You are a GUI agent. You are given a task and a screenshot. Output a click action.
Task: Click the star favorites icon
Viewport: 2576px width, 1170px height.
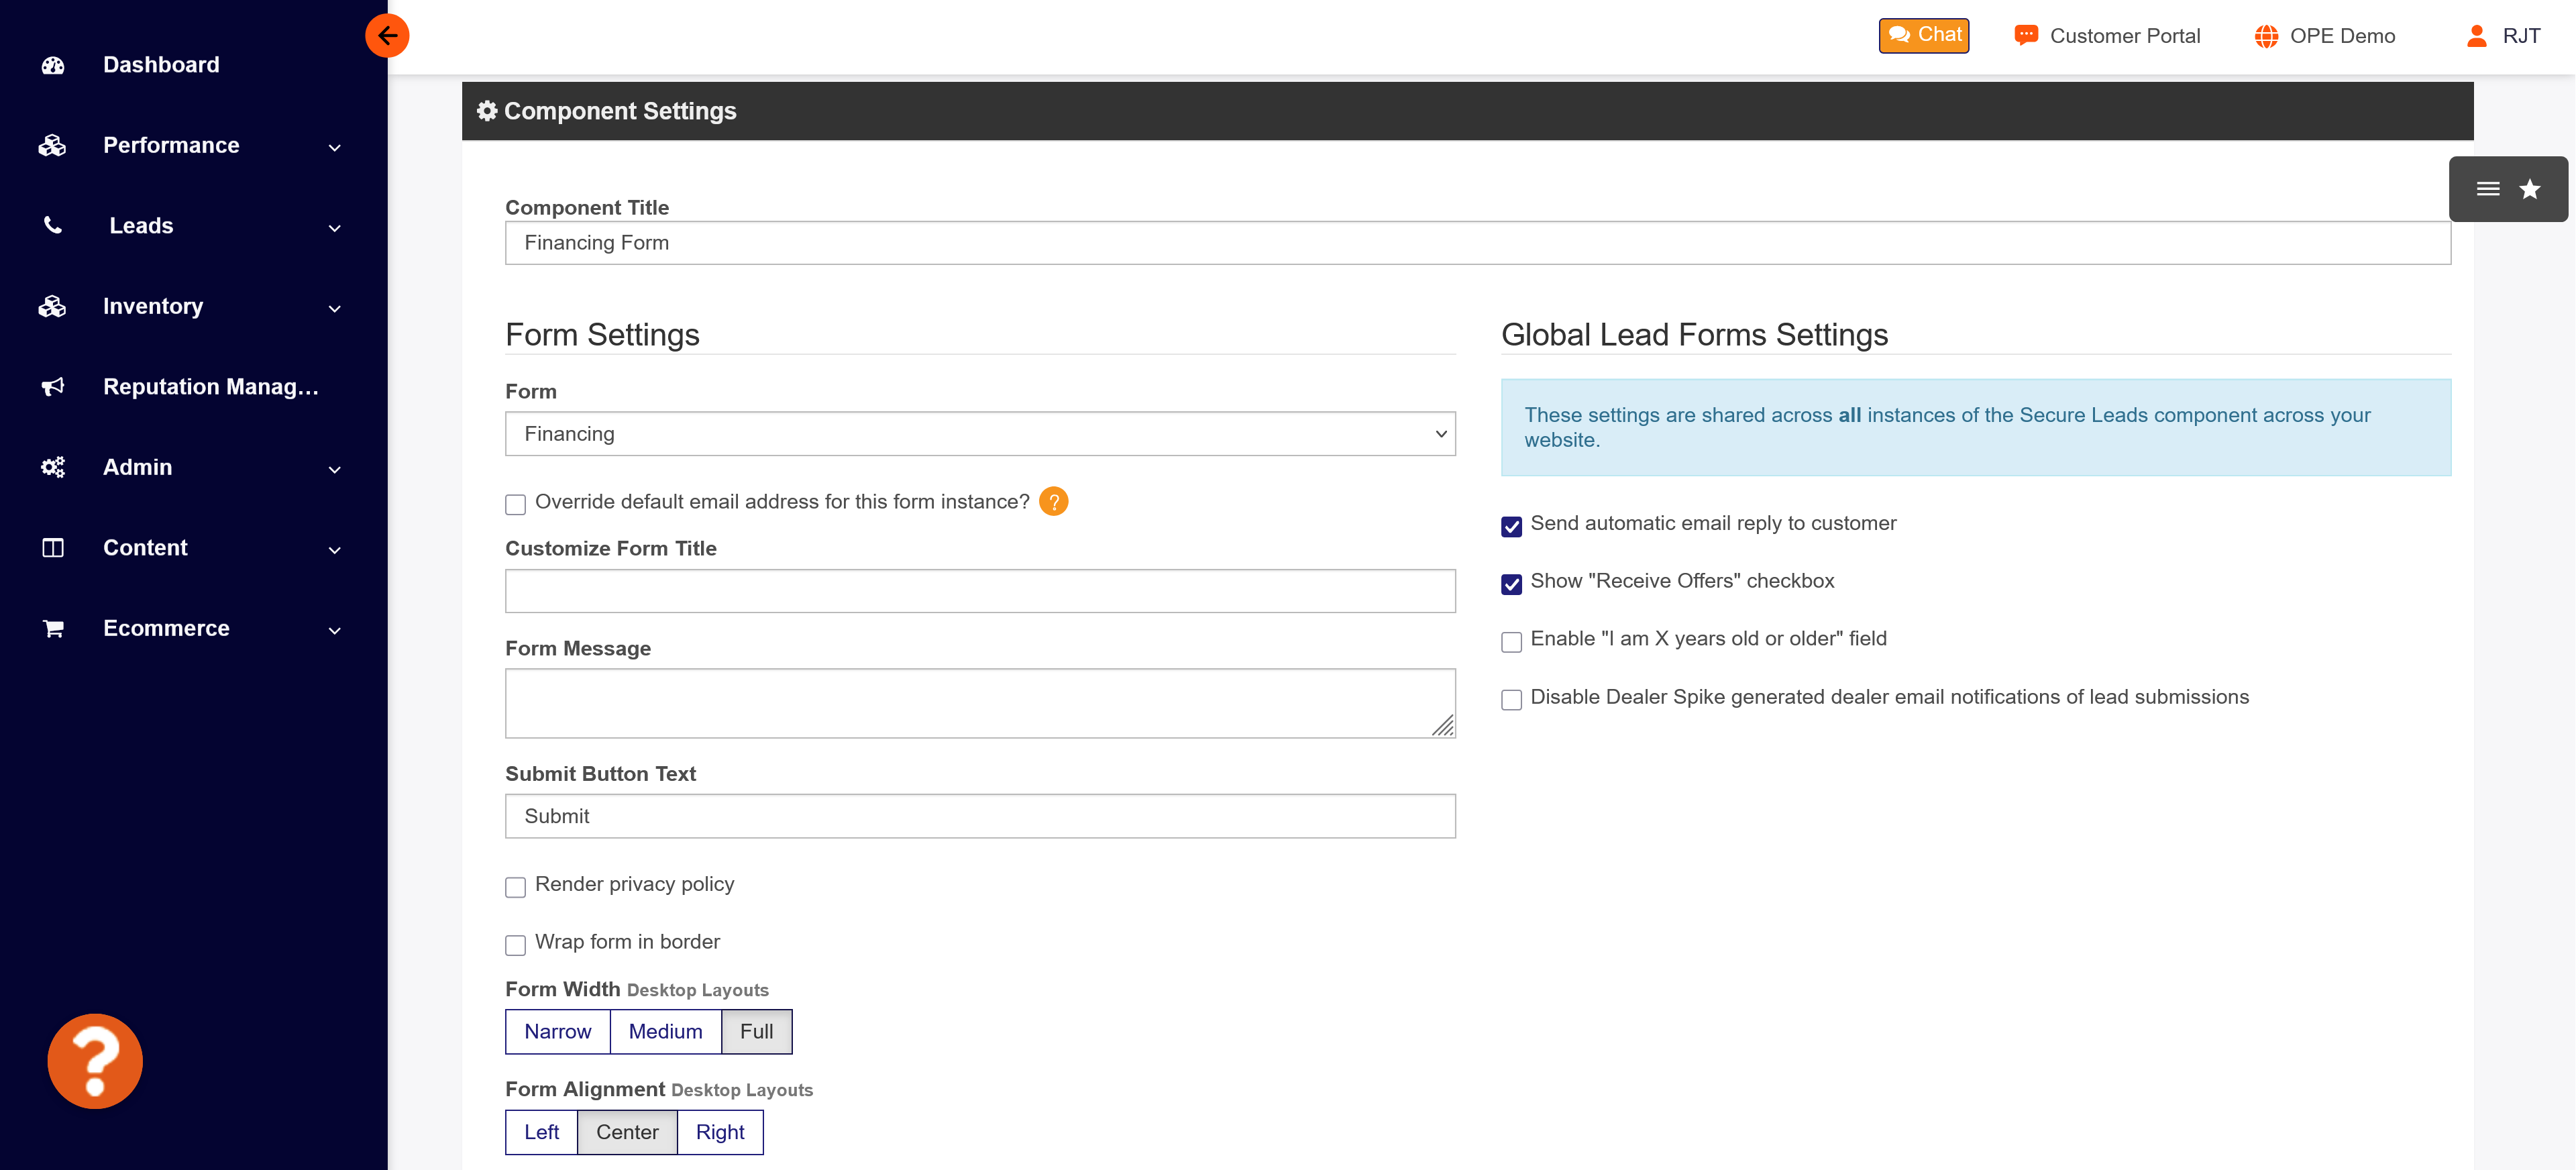(x=2529, y=189)
